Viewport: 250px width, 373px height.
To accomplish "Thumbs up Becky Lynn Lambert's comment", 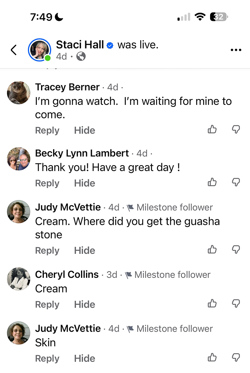I will [212, 182].
